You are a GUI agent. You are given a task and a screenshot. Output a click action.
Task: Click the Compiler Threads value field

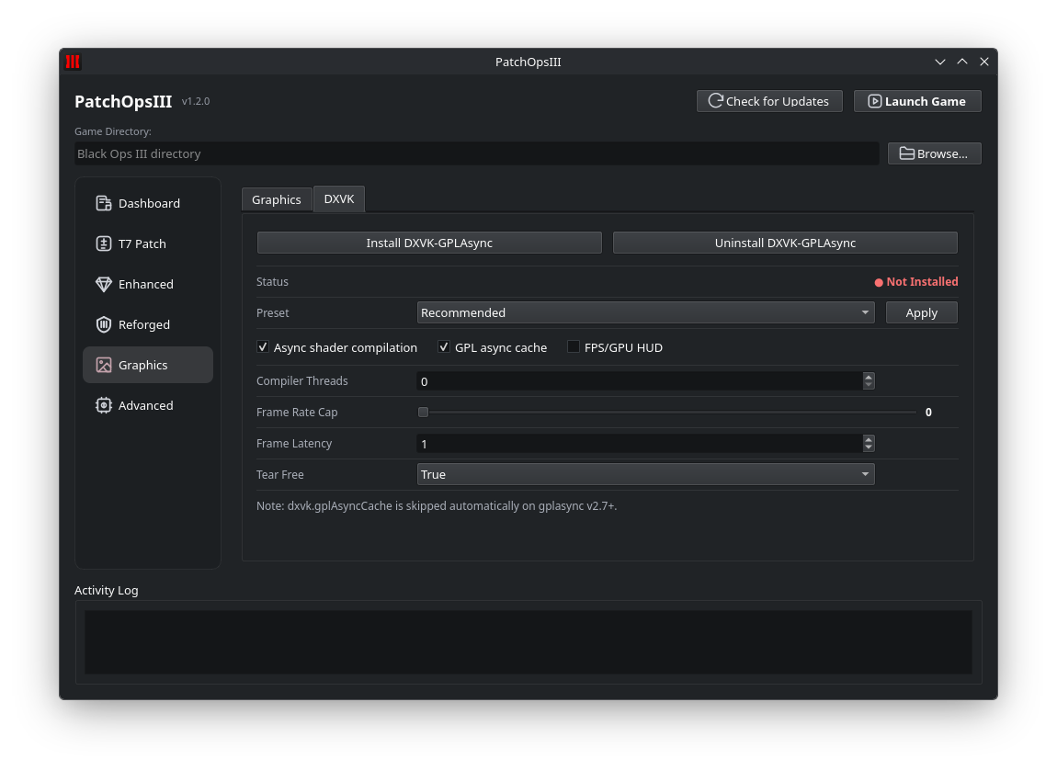640,381
